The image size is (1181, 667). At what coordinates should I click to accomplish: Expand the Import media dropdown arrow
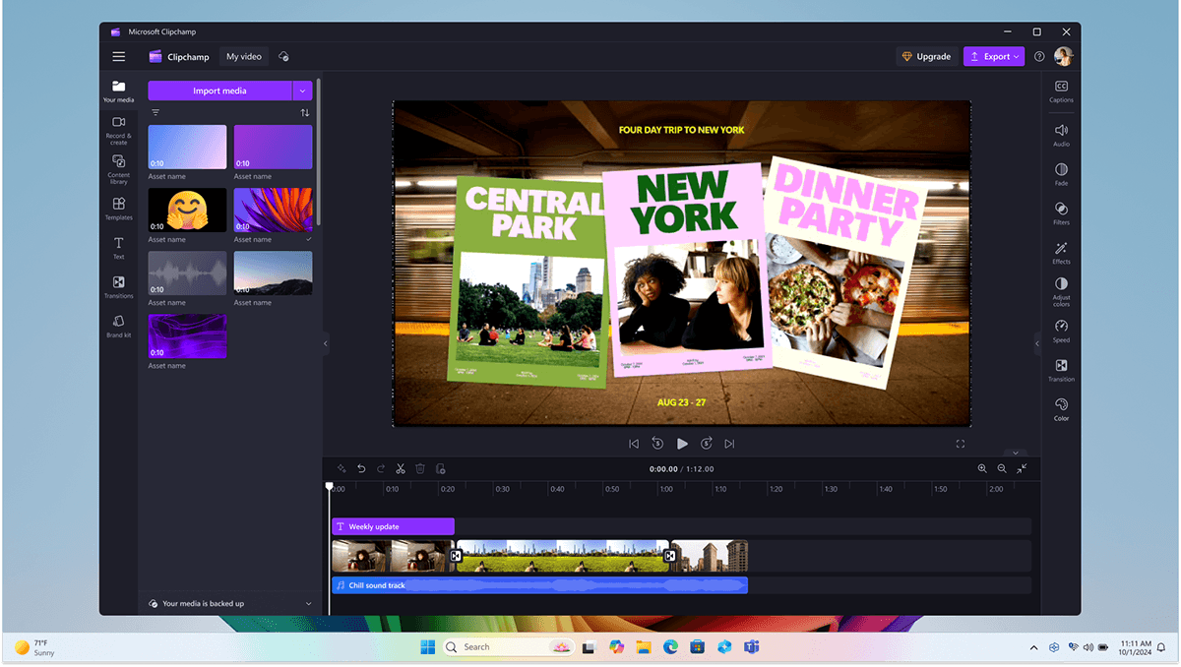coord(302,91)
